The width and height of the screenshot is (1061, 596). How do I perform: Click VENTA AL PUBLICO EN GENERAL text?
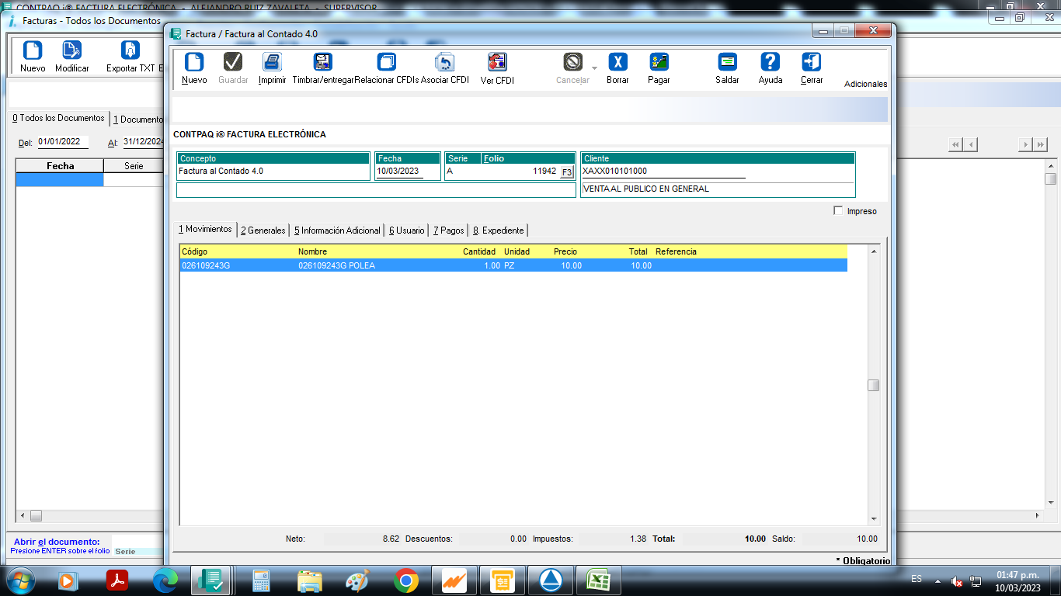(646, 189)
